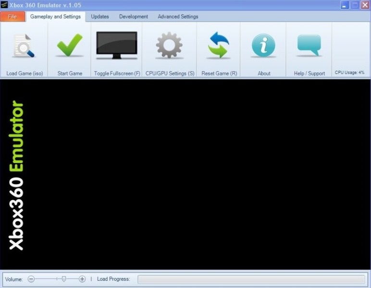Click the volume slider handle

(63, 279)
